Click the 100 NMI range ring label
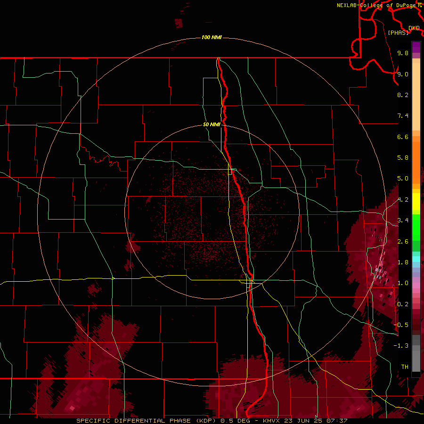424x424 pixels. click(x=212, y=37)
